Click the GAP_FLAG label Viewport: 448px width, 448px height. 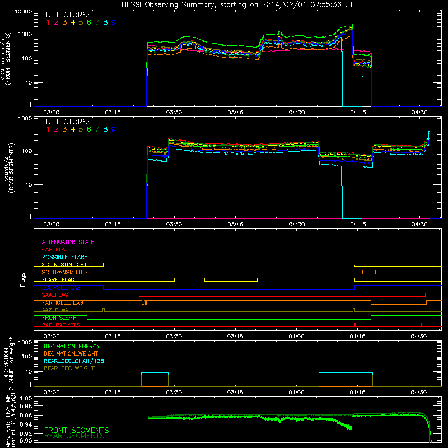pos(55,249)
